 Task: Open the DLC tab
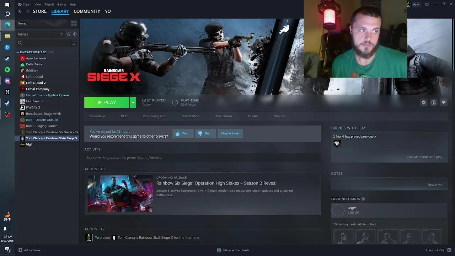point(124,116)
